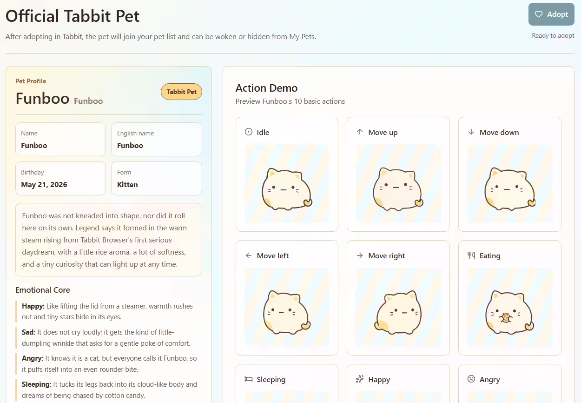Click the Official Tabbit Pet title
This screenshot has height=403, width=581.
[x=73, y=16]
